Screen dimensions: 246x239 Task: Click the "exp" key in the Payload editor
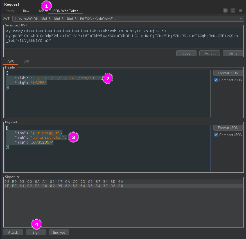21,142
